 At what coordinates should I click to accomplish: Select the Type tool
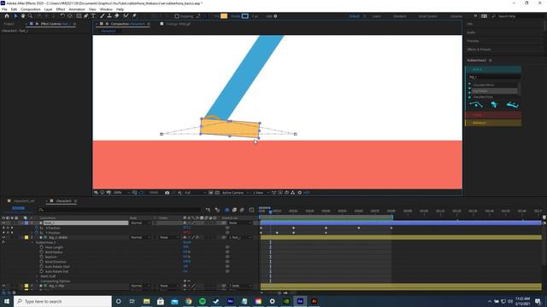(93, 16)
